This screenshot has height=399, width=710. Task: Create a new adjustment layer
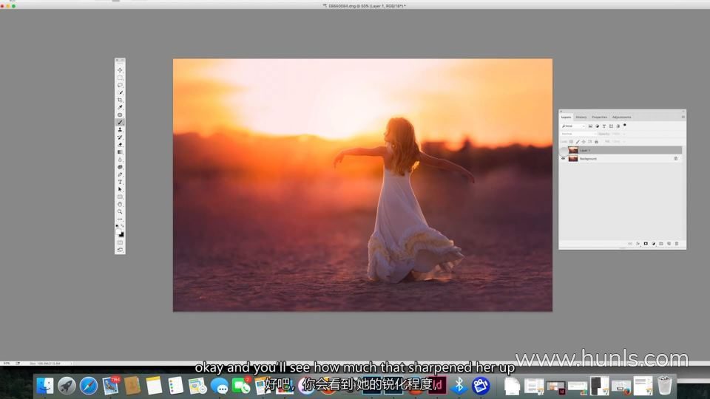click(x=653, y=243)
